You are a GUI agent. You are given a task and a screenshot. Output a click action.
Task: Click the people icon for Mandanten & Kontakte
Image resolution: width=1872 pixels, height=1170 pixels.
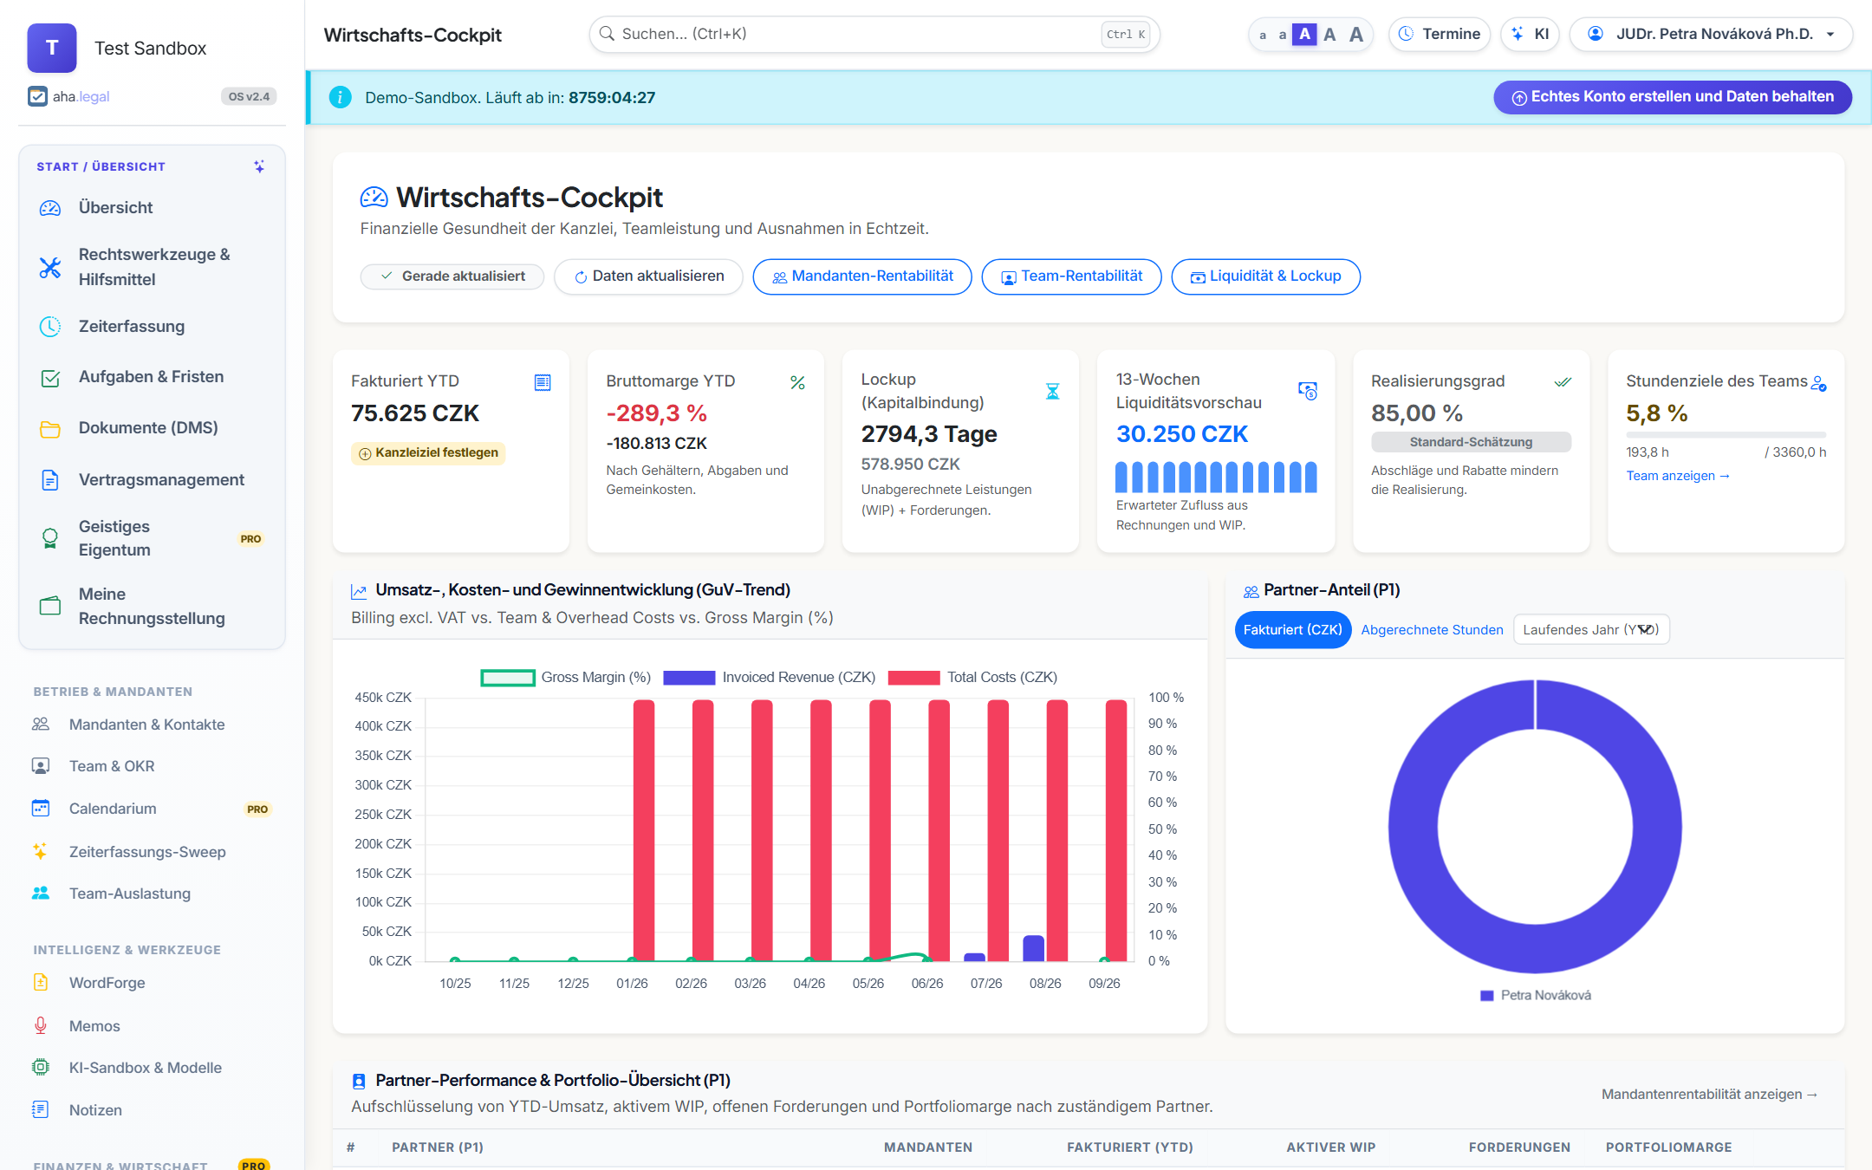(41, 724)
